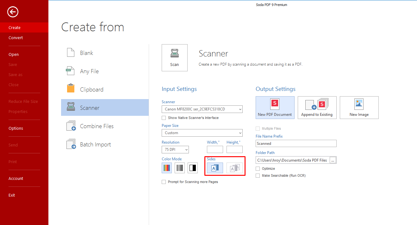Check Prompt for Scanning more Pages
Screen dimensions: 417x225
point(164,182)
